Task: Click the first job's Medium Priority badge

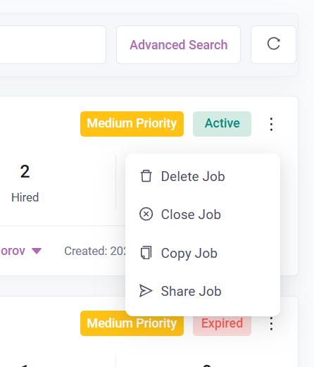Action: [x=132, y=124]
